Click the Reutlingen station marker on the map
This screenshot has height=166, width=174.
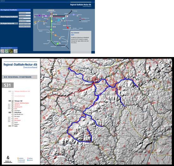pyautogui.click(x=115, y=87)
